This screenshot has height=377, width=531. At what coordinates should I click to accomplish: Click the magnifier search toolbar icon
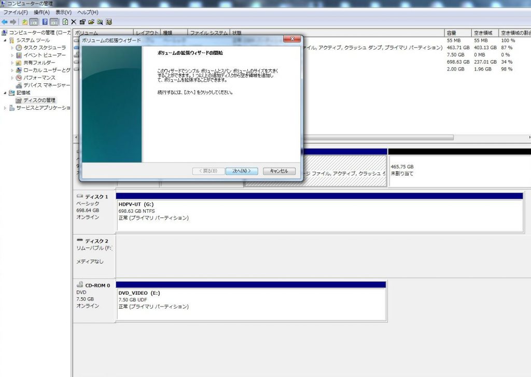(100, 22)
